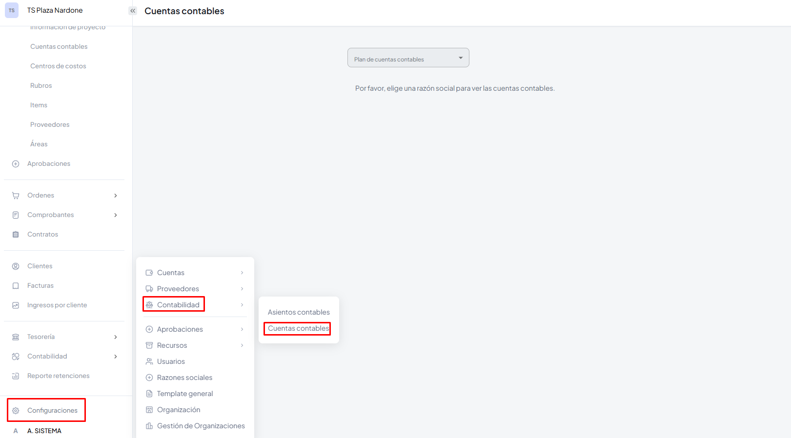The height and width of the screenshot is (438, 791).
Task: Click the Ordenes shopping cart icon
Action: [16, 196]
